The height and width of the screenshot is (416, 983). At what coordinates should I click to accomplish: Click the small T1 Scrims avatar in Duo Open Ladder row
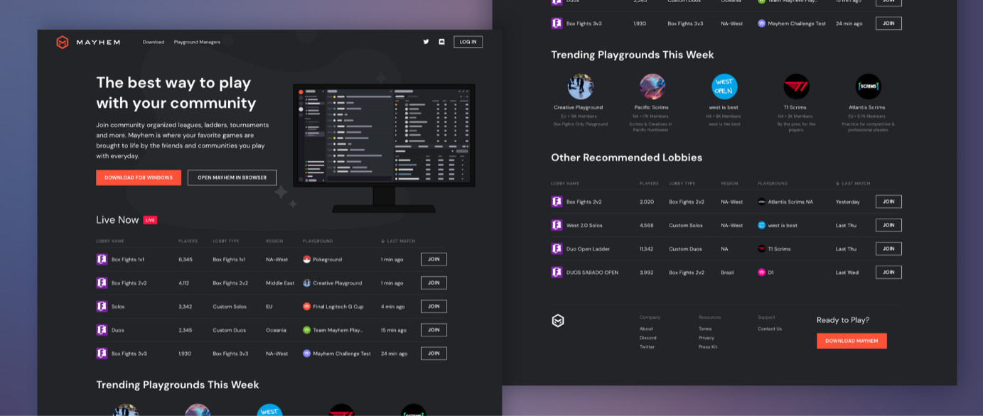pos(762,248)
